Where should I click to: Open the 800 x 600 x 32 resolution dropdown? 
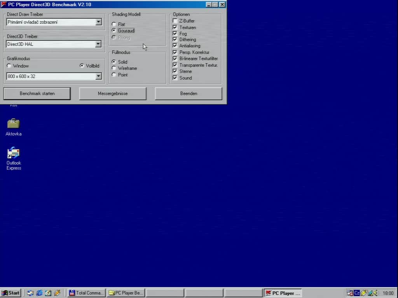coord(98,76)
